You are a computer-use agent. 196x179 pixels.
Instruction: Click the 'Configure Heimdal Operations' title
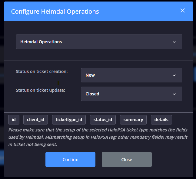click(x=55, y=12)
